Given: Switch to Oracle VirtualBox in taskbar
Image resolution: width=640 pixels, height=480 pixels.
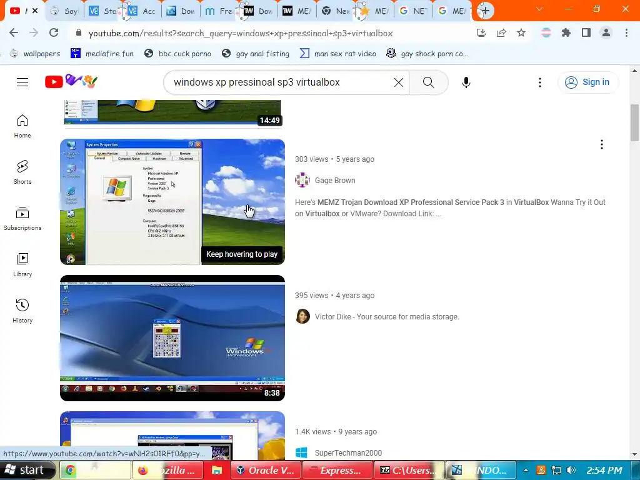Looking at the screenshot, I should [266, 470].
